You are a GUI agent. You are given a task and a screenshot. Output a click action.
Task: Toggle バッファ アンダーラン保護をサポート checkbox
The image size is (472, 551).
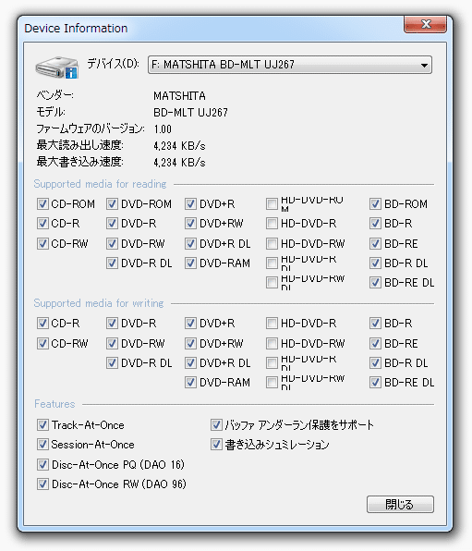216,425
